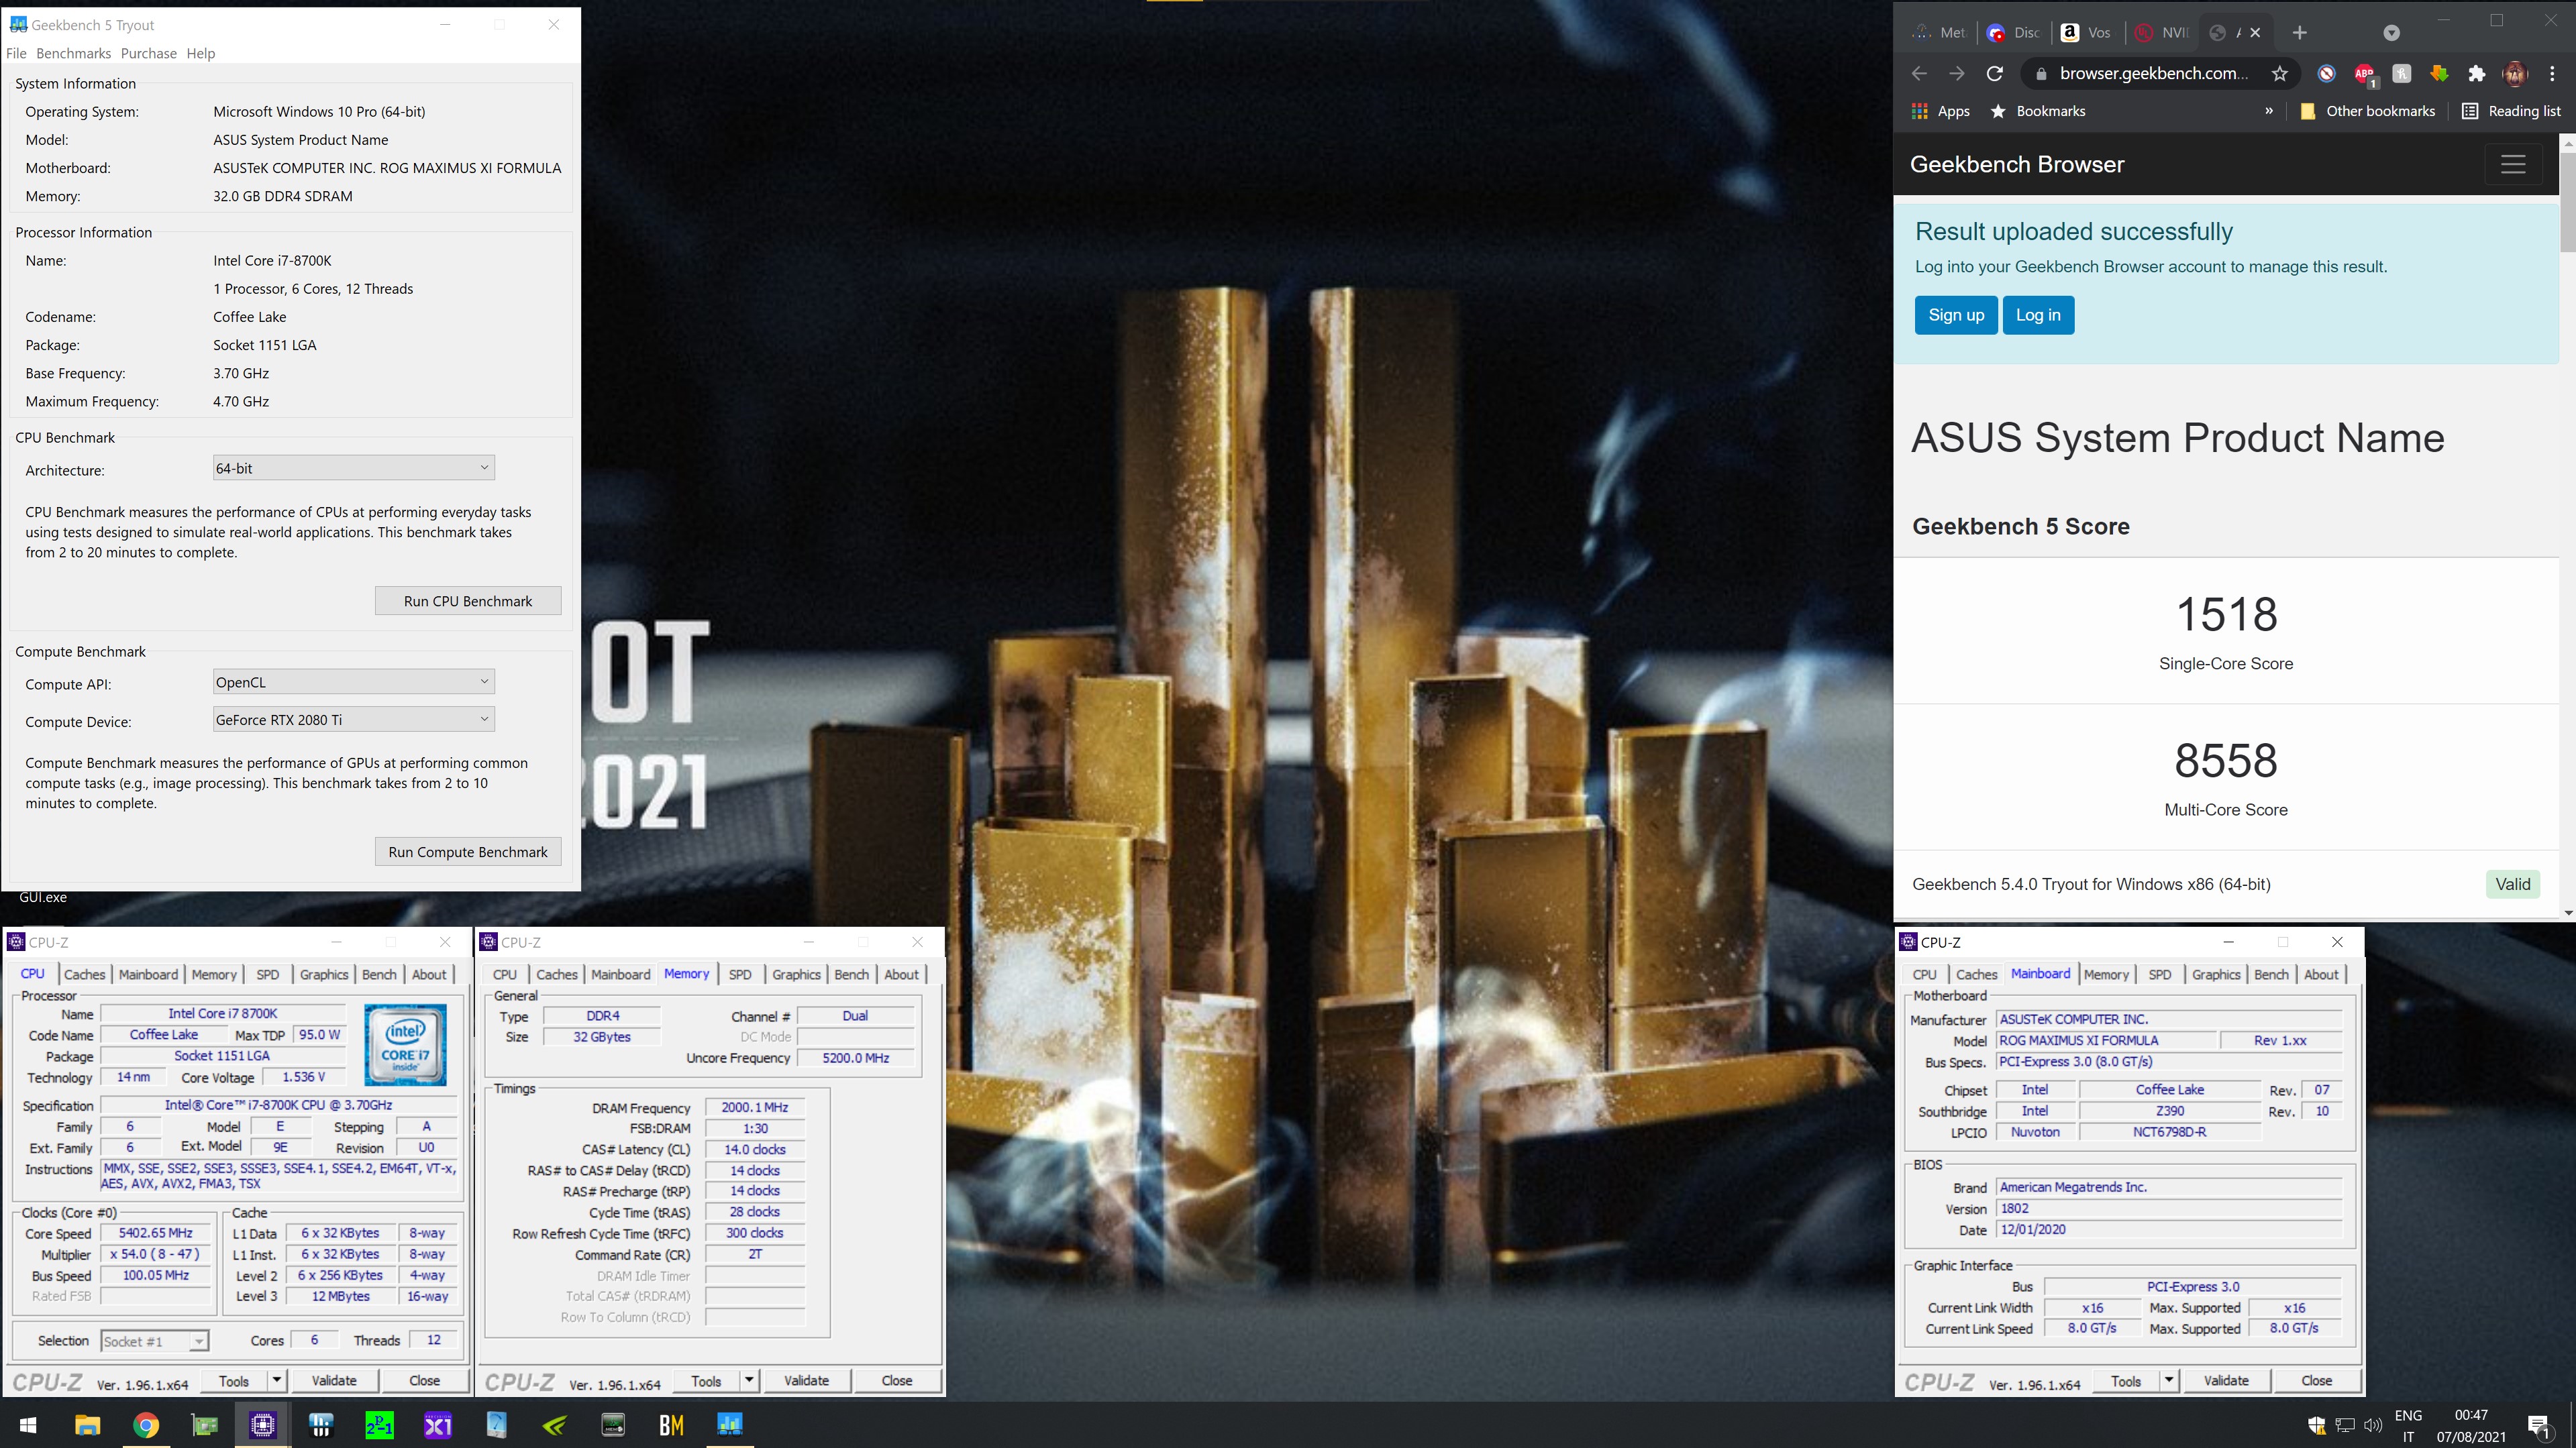
Task: Open the BM benchmark taskbar icon
Action: tap(671, 1425)
